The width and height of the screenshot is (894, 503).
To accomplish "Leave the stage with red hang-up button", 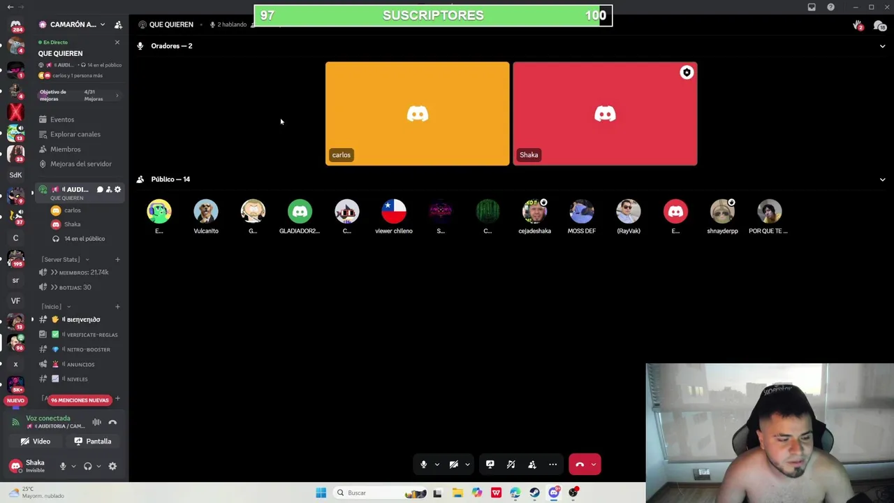I will 579,465.
